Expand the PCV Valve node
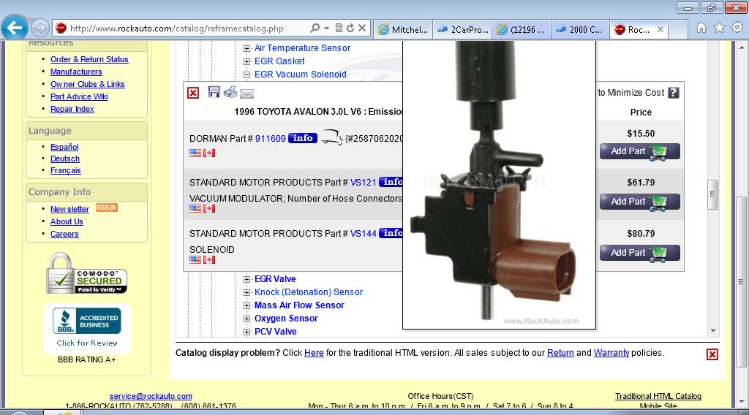 (x=247, y=332)
